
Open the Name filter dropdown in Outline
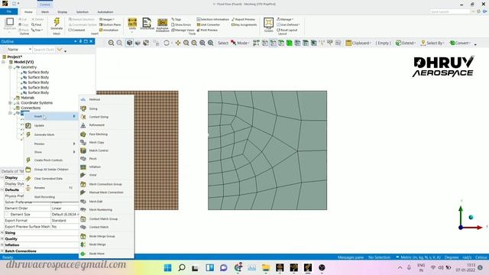pyautogui.click(x=30, y=50)
